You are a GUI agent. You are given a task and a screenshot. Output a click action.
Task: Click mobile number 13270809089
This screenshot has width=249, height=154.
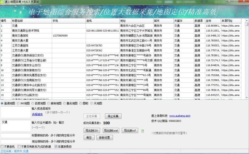(60, 36)
